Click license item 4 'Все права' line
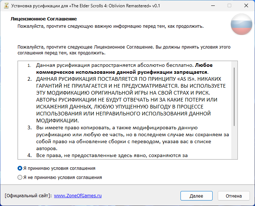Screen dimensions: 255x206 [x=107, y=156]
